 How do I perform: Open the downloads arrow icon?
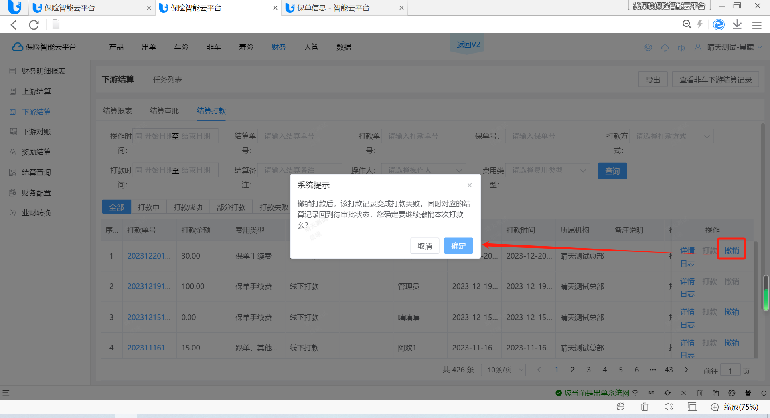click(737, 24)
